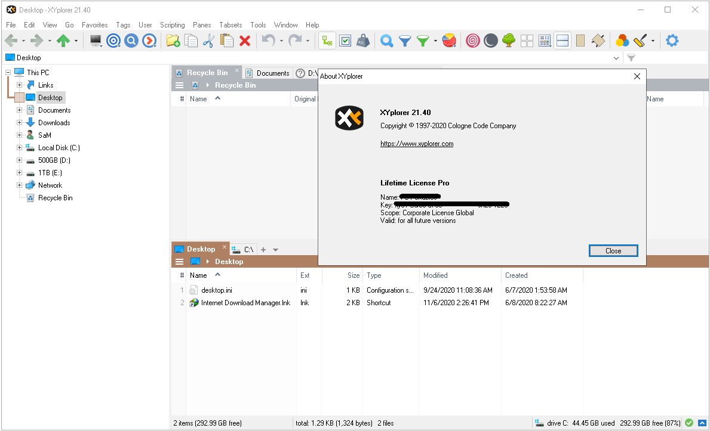
Task: Click the Forward arrow toolbar button
Action: (36, 41)
